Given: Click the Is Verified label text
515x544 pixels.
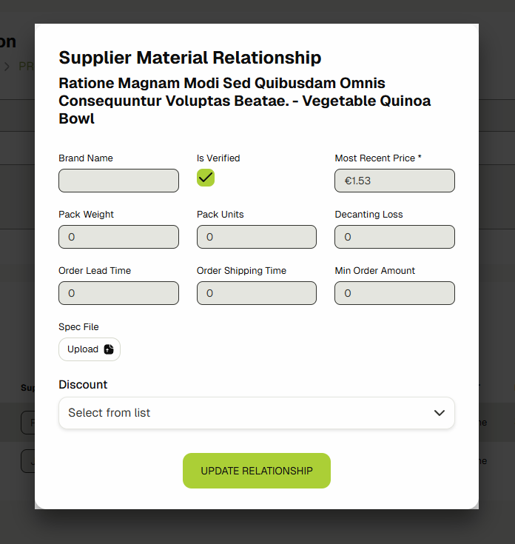Looking at the screenshot, I should tap(218, 158).
